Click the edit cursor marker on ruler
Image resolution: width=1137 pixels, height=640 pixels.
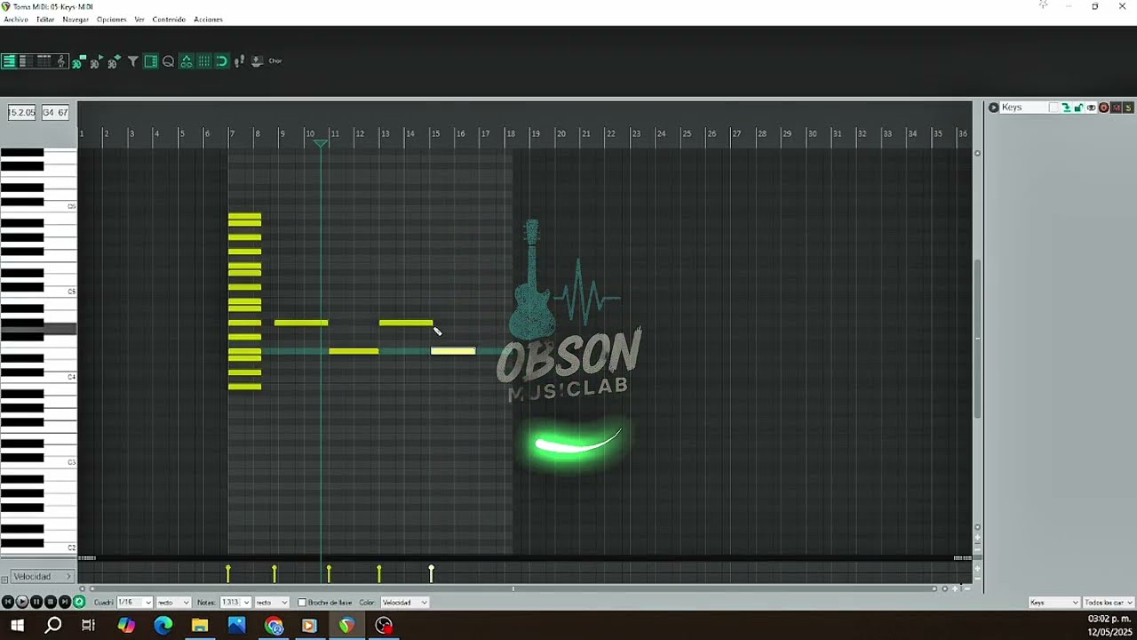tap(321, 143)
